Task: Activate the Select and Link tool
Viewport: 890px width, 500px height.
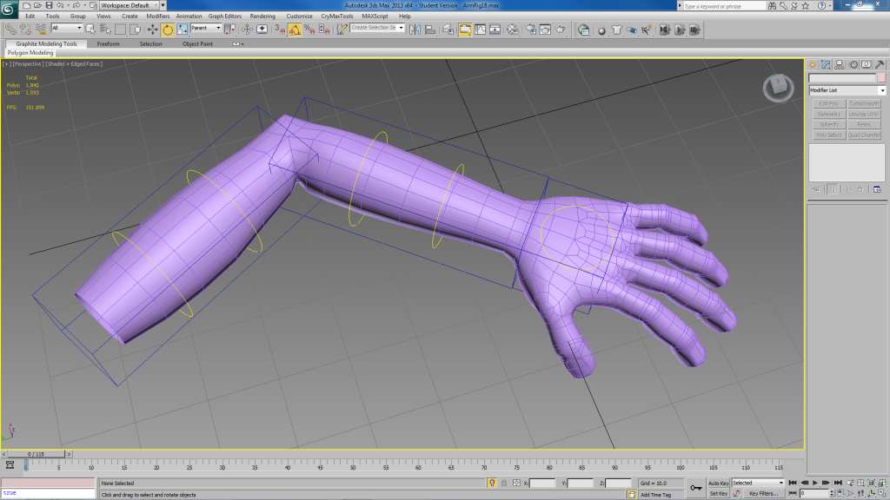Action: 10,30
